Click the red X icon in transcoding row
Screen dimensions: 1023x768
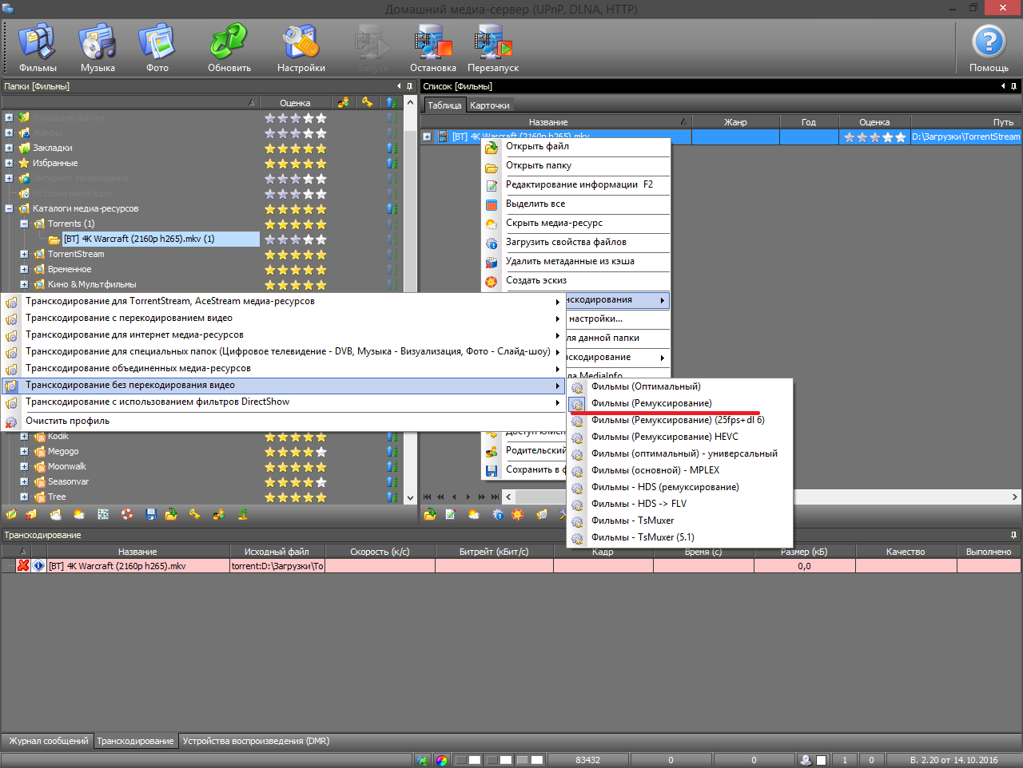23,566
